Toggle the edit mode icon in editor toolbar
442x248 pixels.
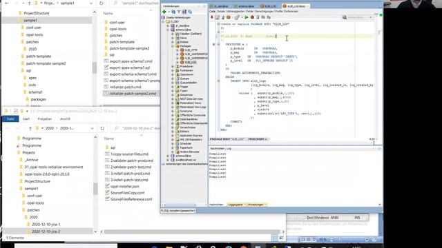(218, 17)
